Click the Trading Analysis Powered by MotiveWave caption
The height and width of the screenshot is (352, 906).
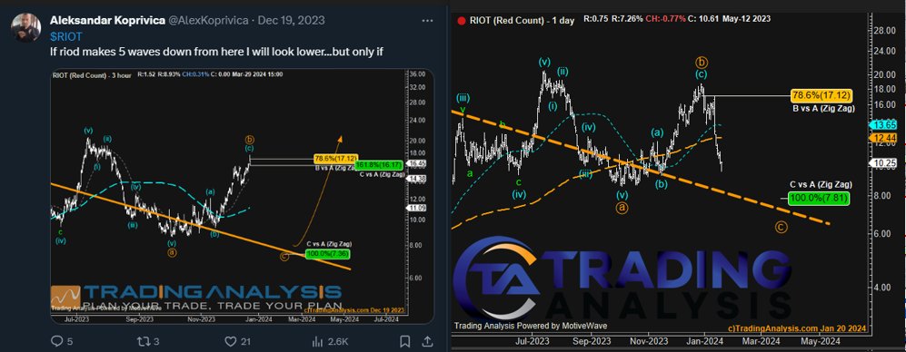(x=531, y=326)
